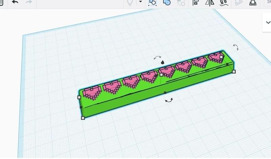This screenshot has height=159, width=271.
Task: Click the white handle on the last heart
Action: (x=221, y=57)
